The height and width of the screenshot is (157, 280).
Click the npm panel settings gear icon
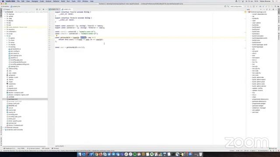click(273, 10)
